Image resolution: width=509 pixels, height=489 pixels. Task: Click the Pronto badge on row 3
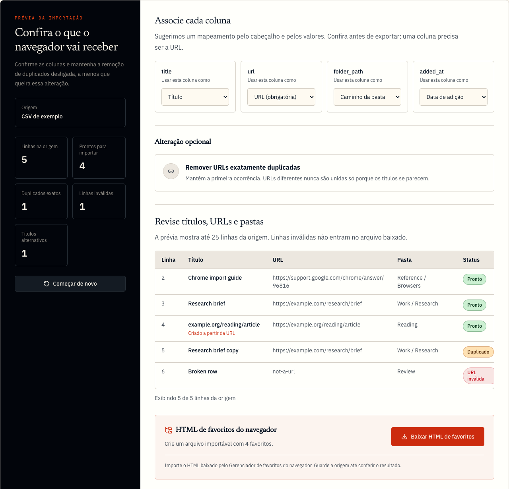pyautogui.click(x=474, y=305)
